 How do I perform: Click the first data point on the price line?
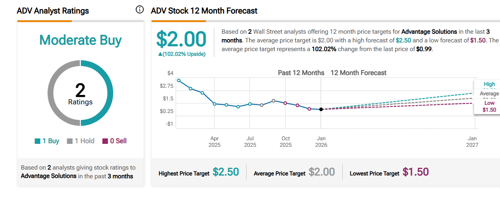(179, 80)
